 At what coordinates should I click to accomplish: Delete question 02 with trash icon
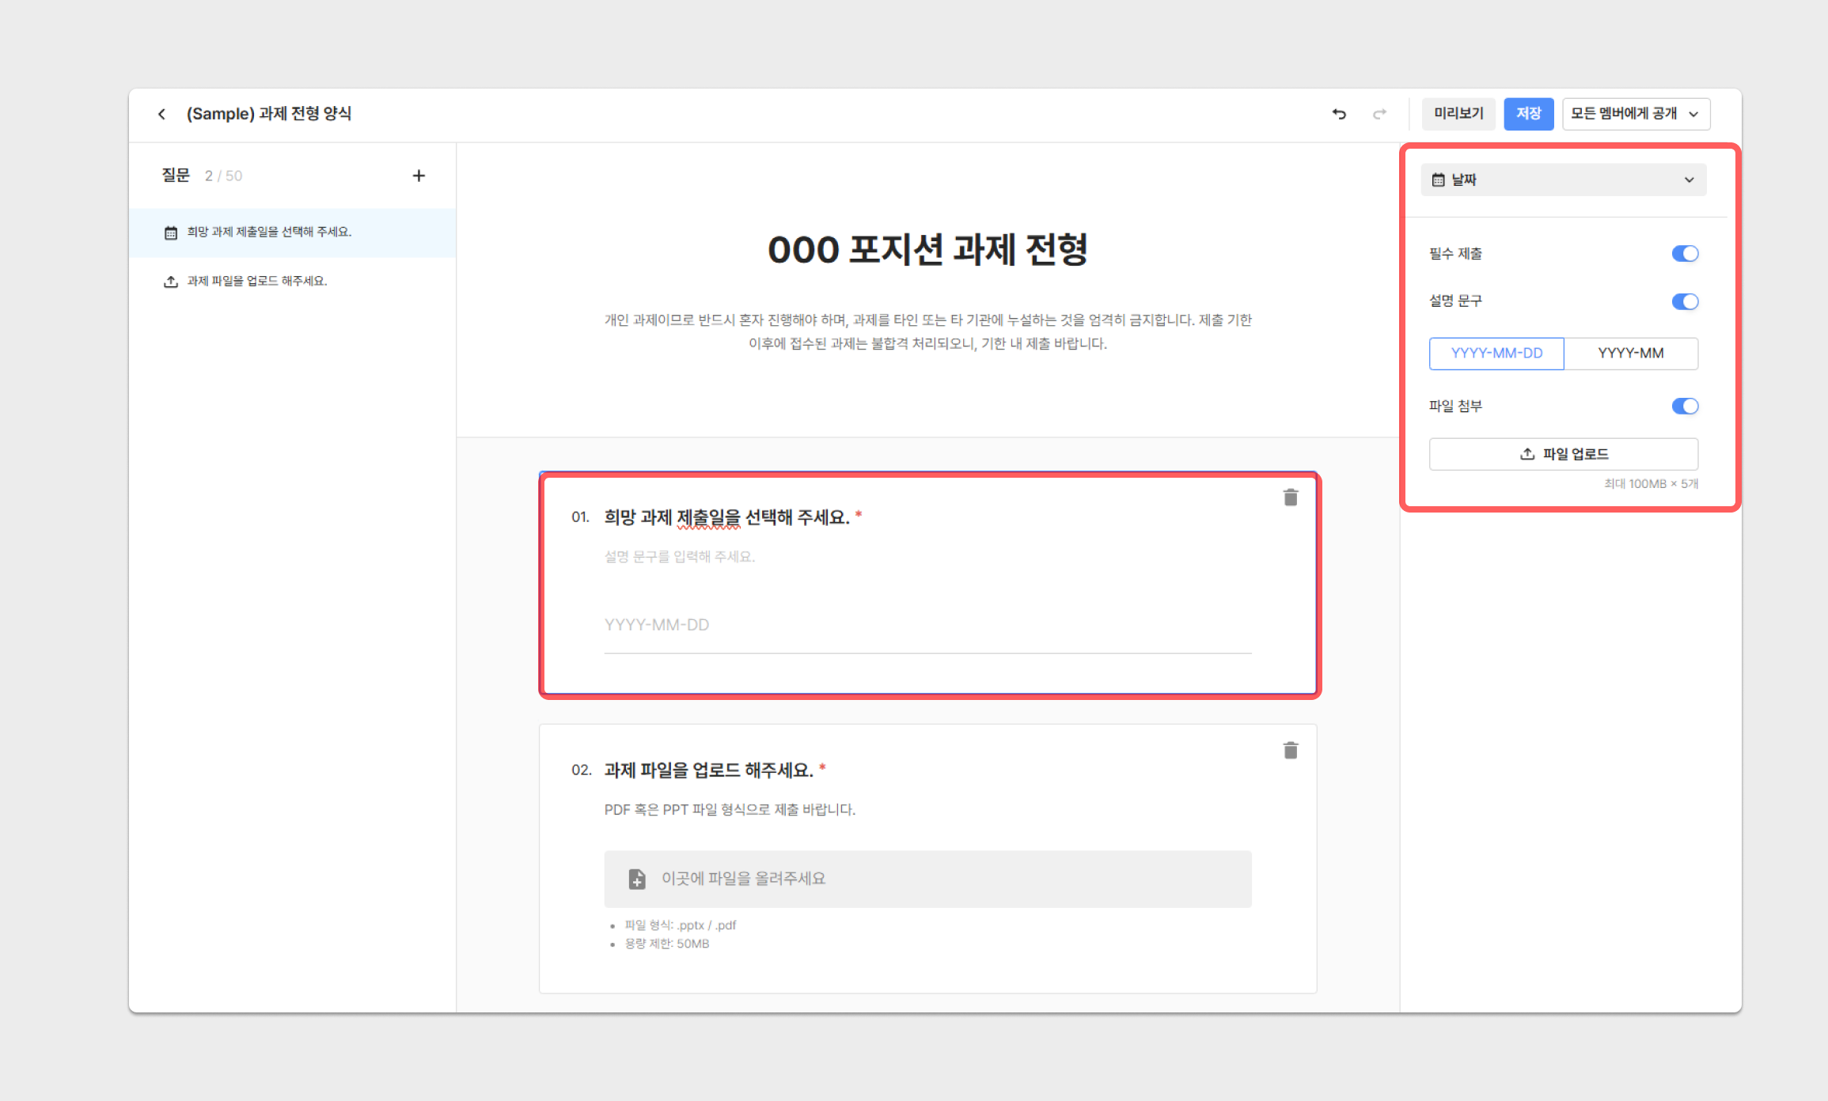point(1290,751)
